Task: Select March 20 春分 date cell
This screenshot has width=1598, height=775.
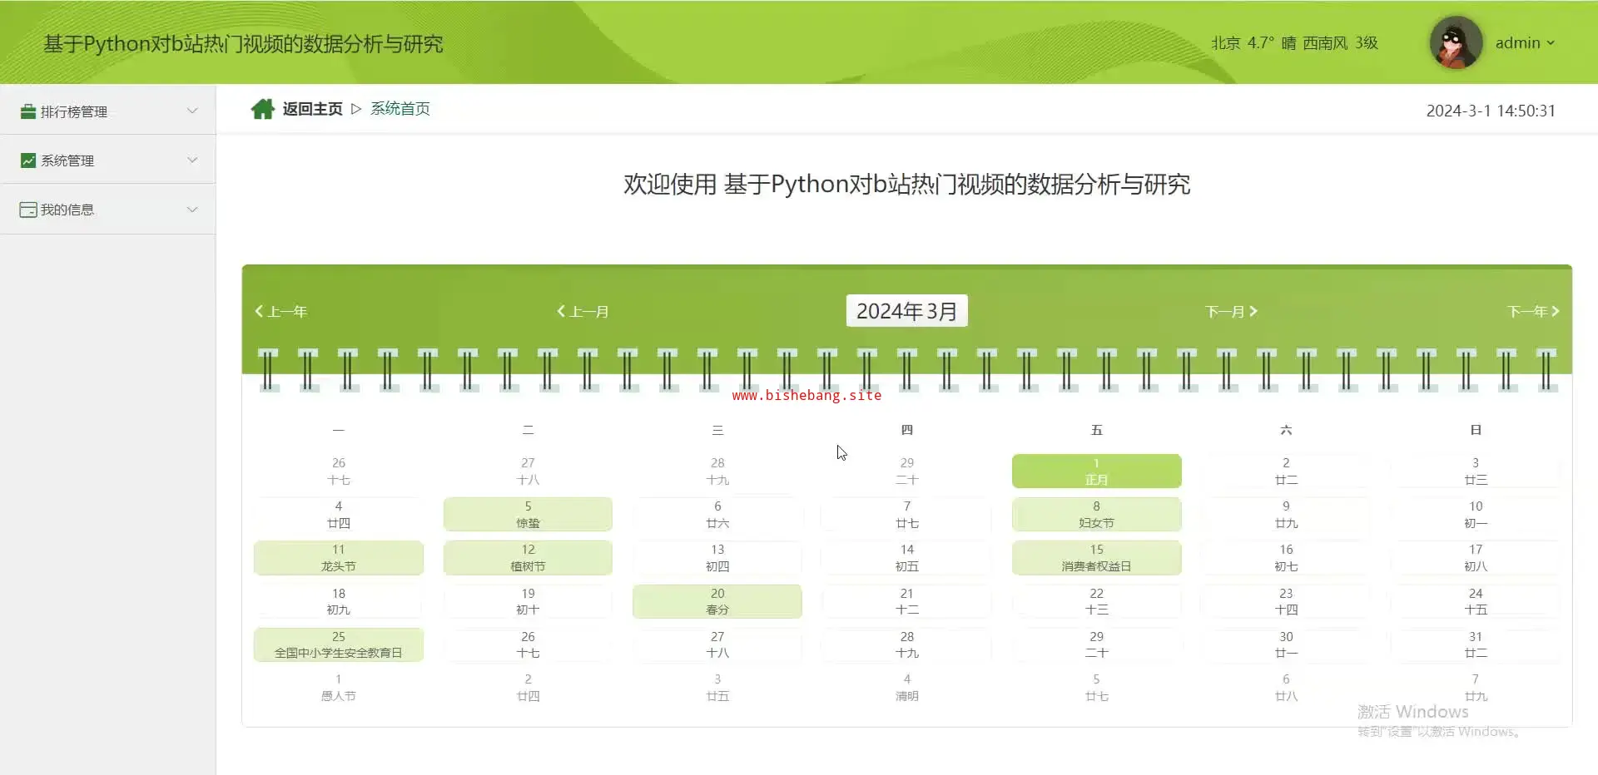Action: point(717,601)
